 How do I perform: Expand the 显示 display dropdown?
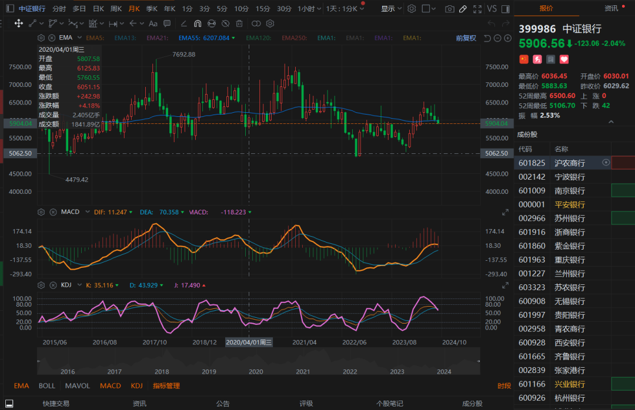(x=390, y=9)
